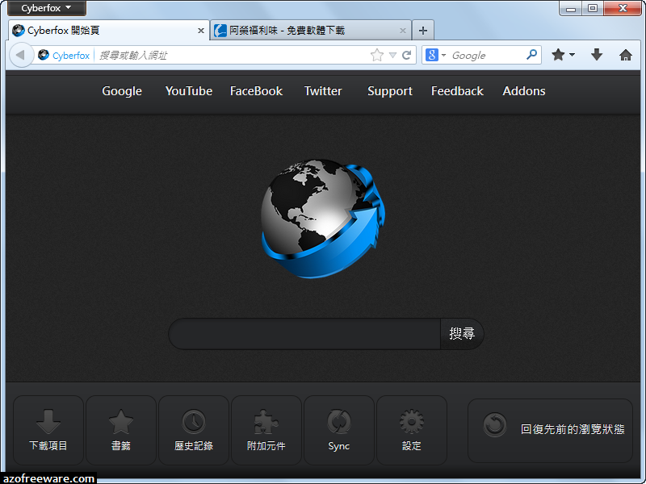Image resolution: width=646 pixels, height=484 pixels.
Task: Restore previous browsing session button
Action: point(549,430)
